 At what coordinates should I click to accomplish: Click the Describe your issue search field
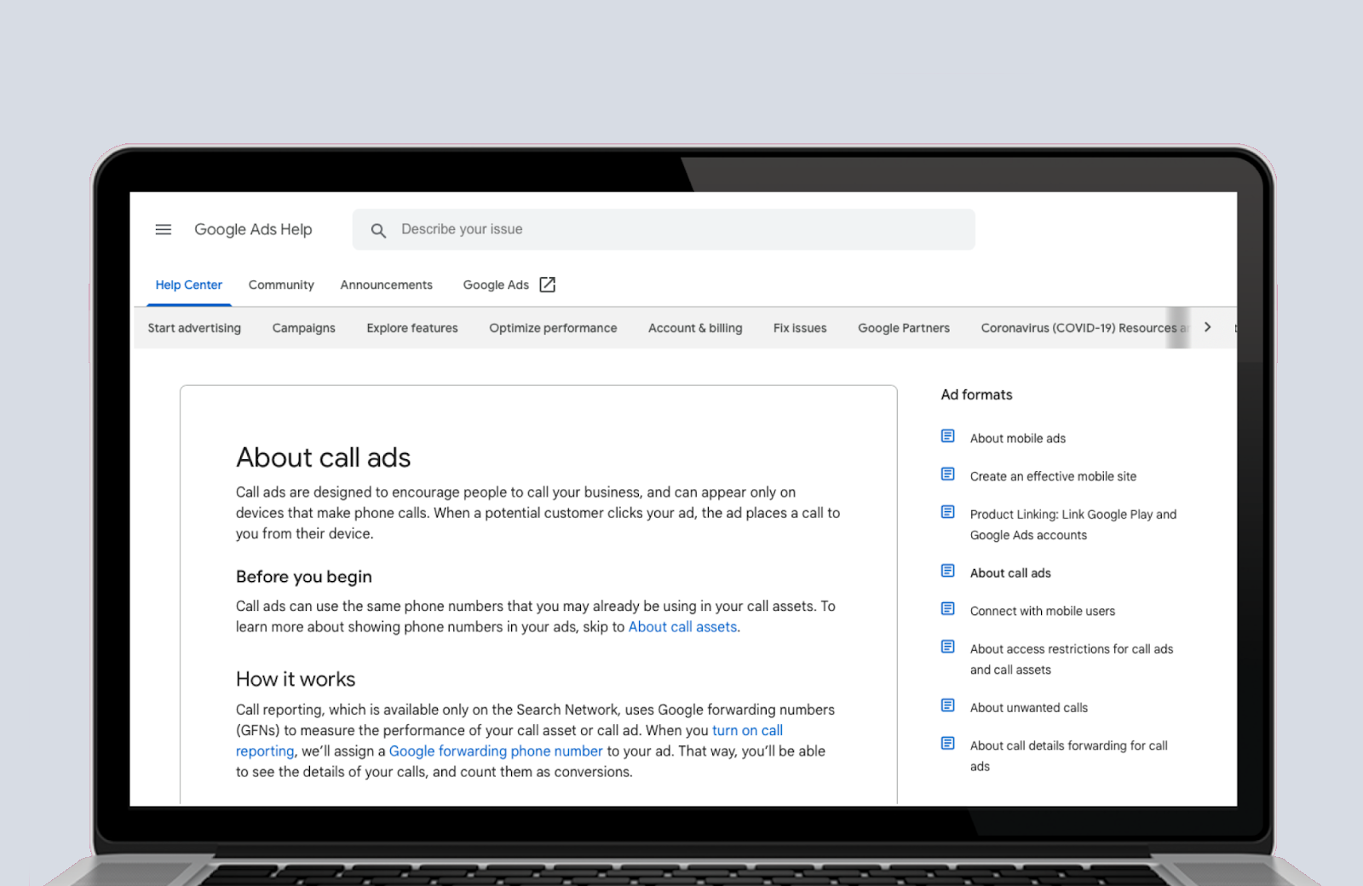click(664, 229)
